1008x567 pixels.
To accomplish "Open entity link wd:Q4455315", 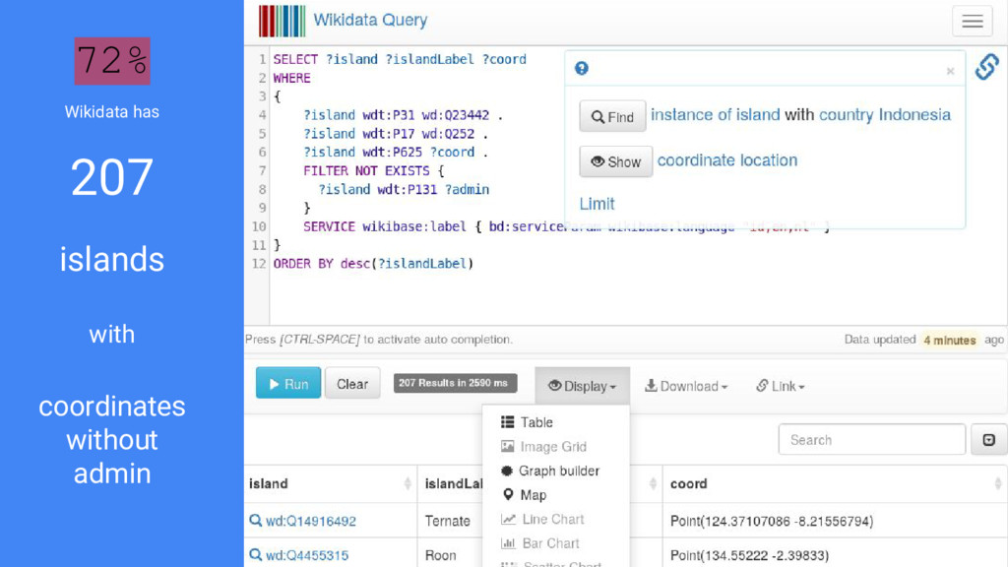I will (307, 555).
